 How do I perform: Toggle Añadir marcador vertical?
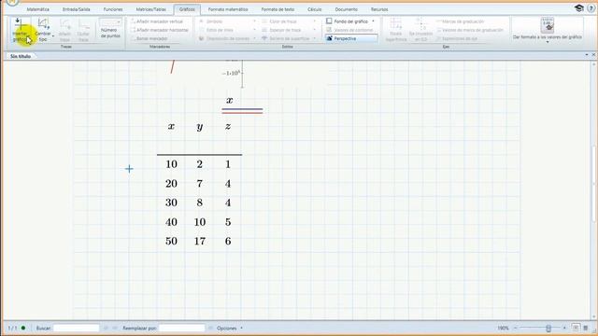click(157, 21)
